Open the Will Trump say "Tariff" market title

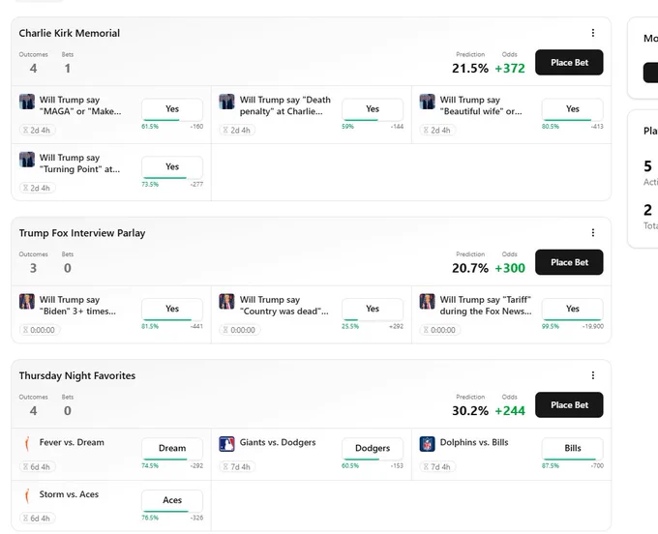[486, 306]
